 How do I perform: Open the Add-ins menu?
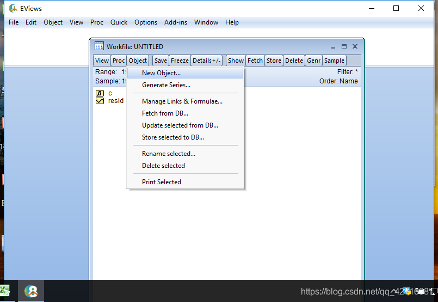pyautogui.click(x=176, y=22)
